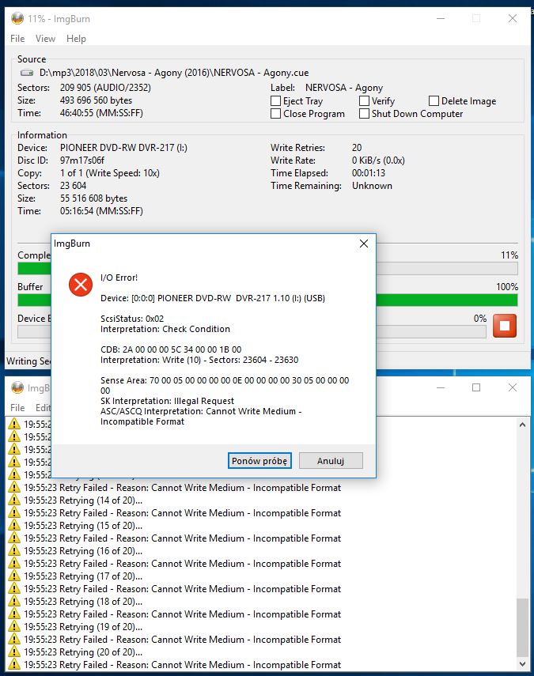Click the CDB hex line in the error dialog

tap(171, 349)
